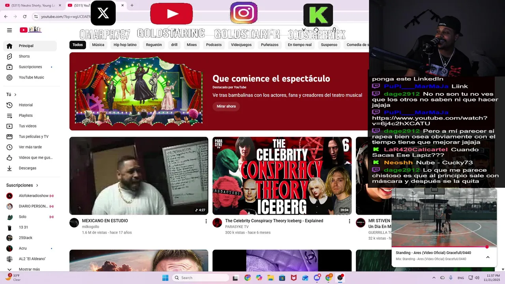Select the Videojuegos filter chip

[241, 45]
